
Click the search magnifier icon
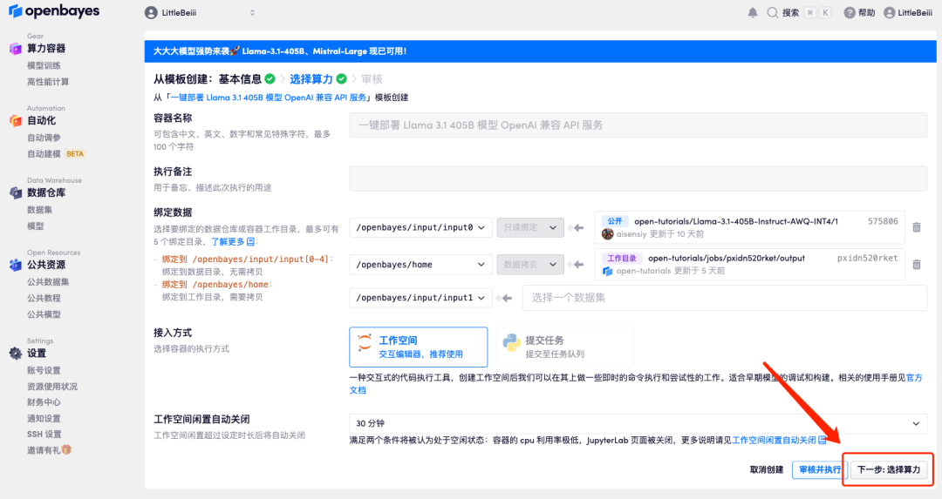pos(772,12)
